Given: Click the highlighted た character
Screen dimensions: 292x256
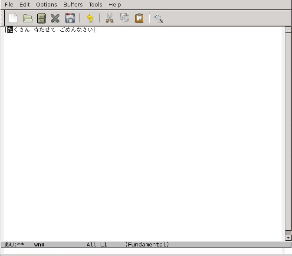Looking at the screenshot, I should [10, 30].
